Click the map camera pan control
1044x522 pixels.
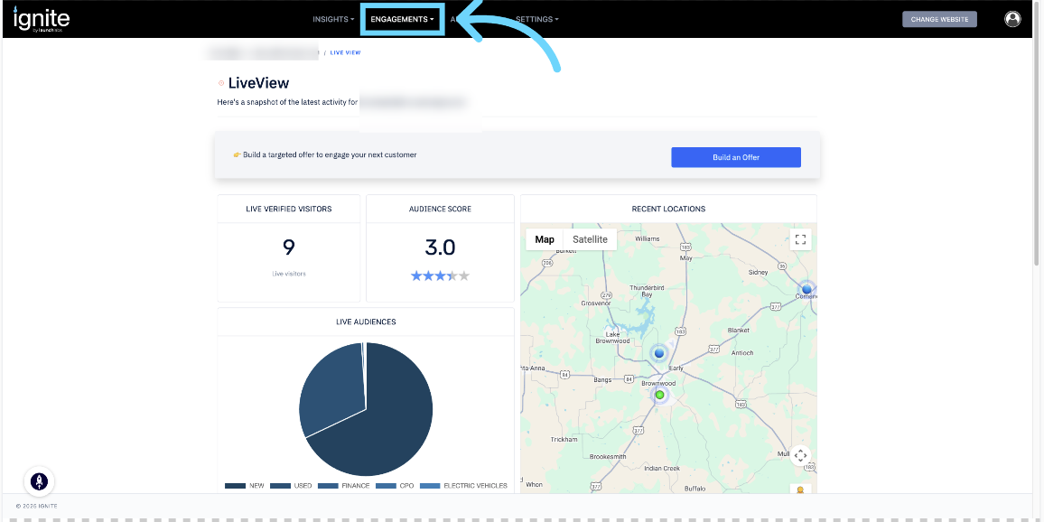click(x=800, y=456)
